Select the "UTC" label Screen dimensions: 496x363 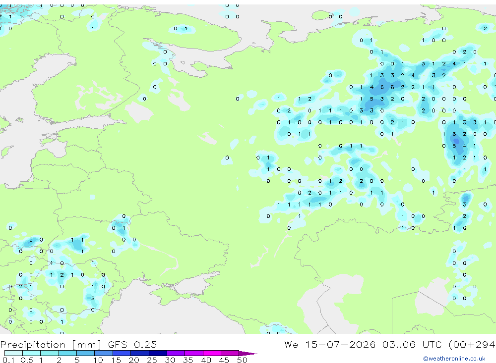432,344
